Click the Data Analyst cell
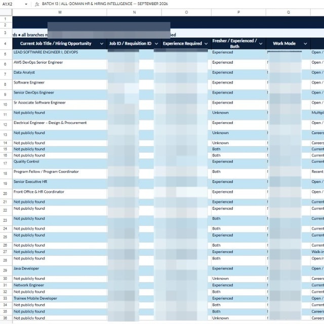 [60, 74]
